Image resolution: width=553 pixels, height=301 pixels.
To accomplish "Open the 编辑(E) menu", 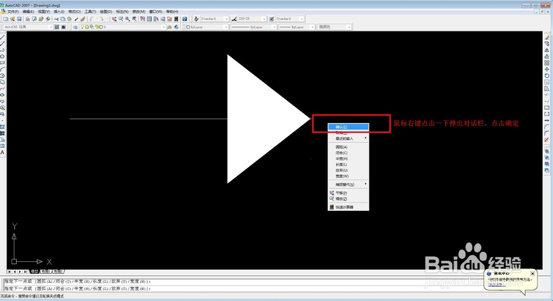I will [x=29, y=12].
